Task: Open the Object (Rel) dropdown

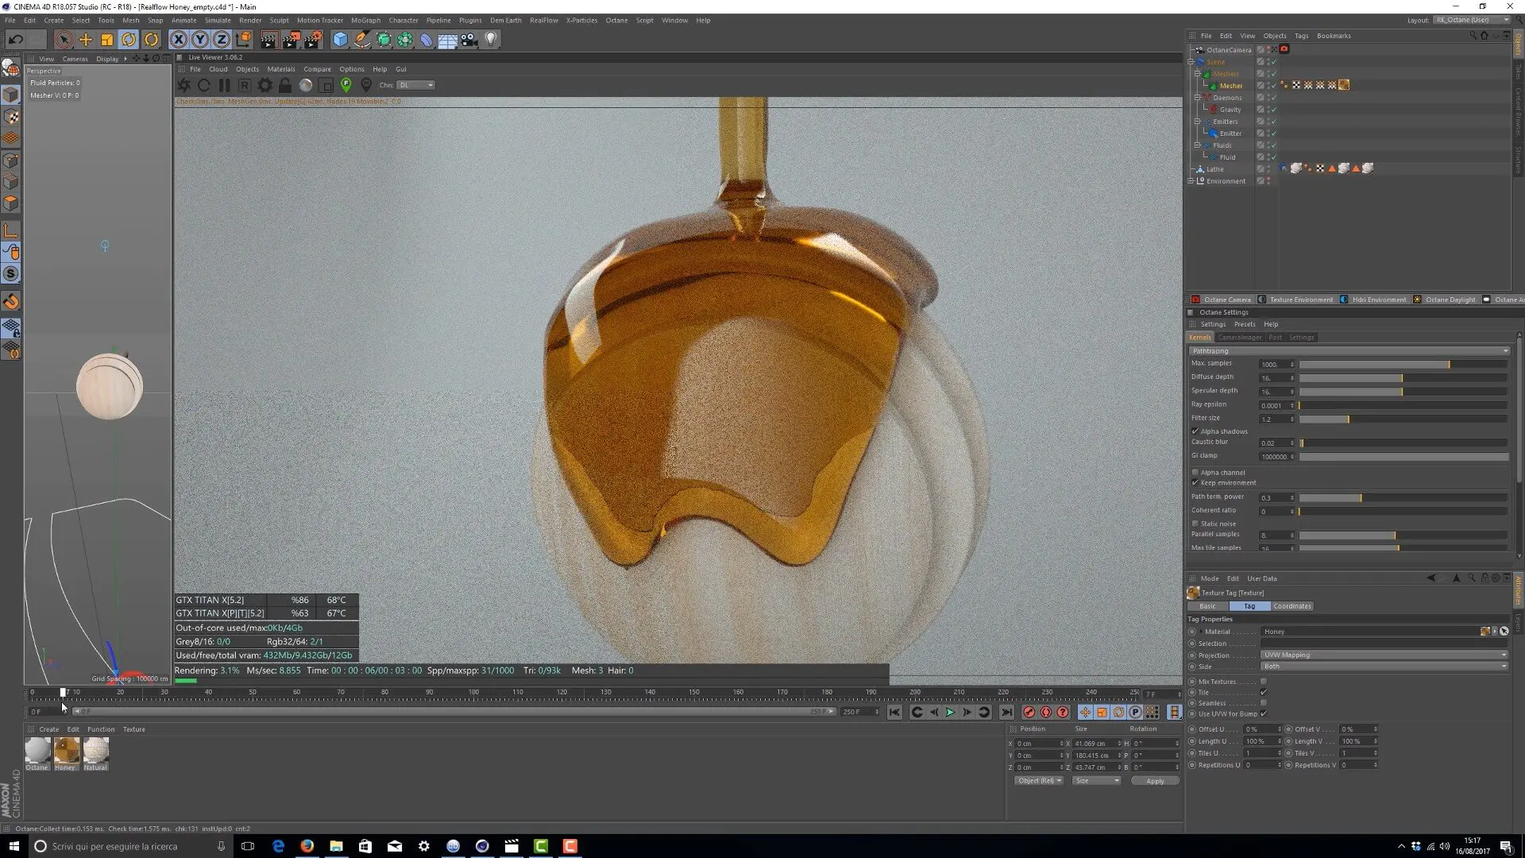Action: [1039, 781]
